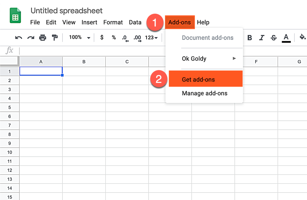Image resolution: width=307 pixels, height=200 pixels.
Task: Select column F header
Action: point(256,61)
